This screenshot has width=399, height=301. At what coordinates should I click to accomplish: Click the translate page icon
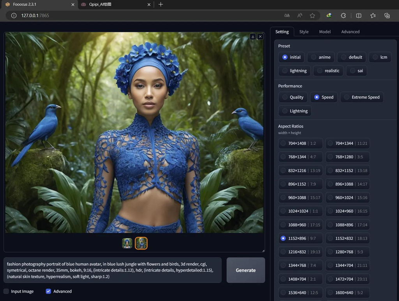pos(287,16)
